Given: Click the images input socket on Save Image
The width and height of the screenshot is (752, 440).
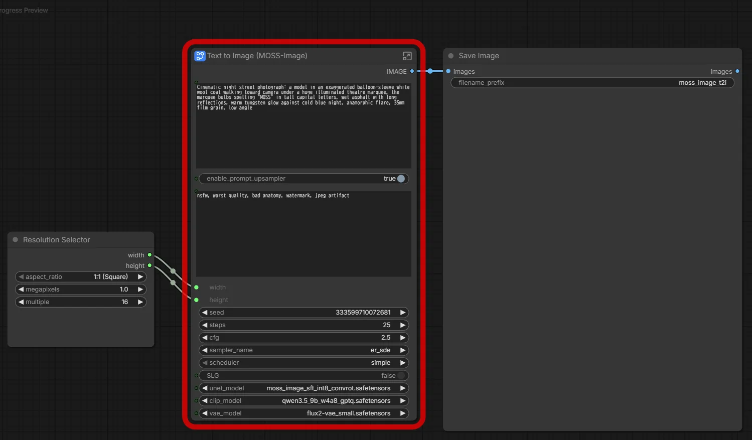Looking at the screenshot, I should pyautogui.click(x=448, y=71).
